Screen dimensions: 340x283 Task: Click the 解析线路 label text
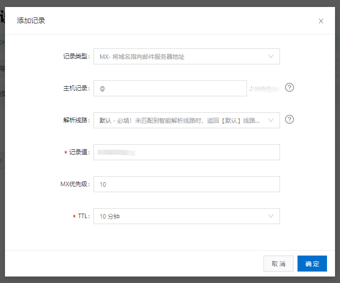click(x=76, y=120)
